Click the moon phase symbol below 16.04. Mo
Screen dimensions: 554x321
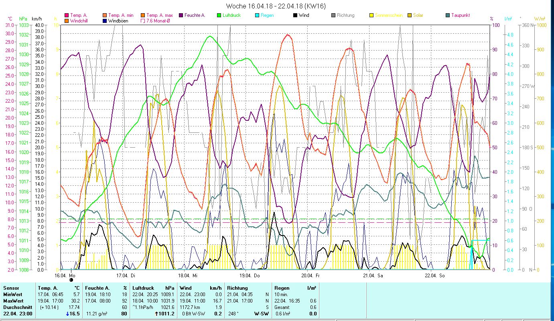pyautogui.click(x=71, y=280)
